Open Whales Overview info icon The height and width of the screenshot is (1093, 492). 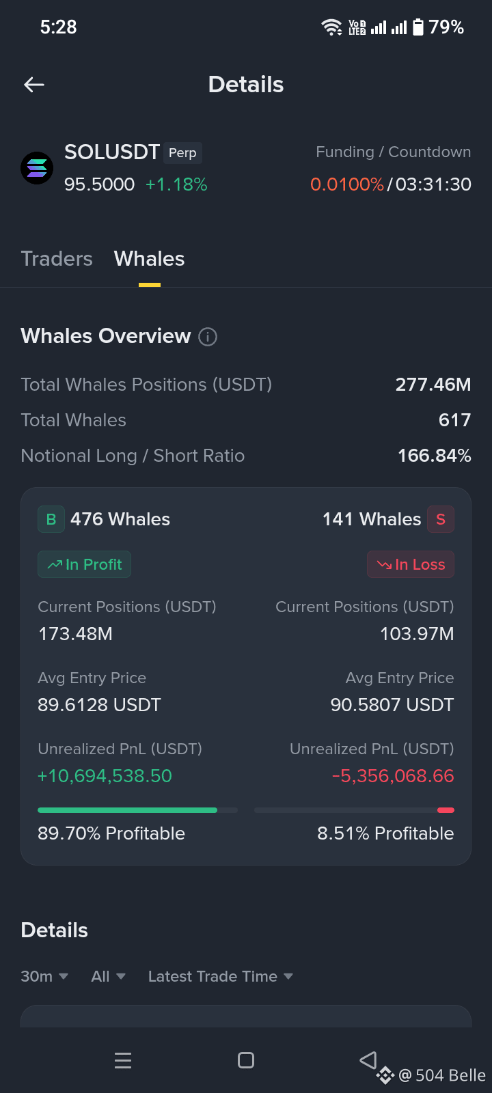(208, 337)
